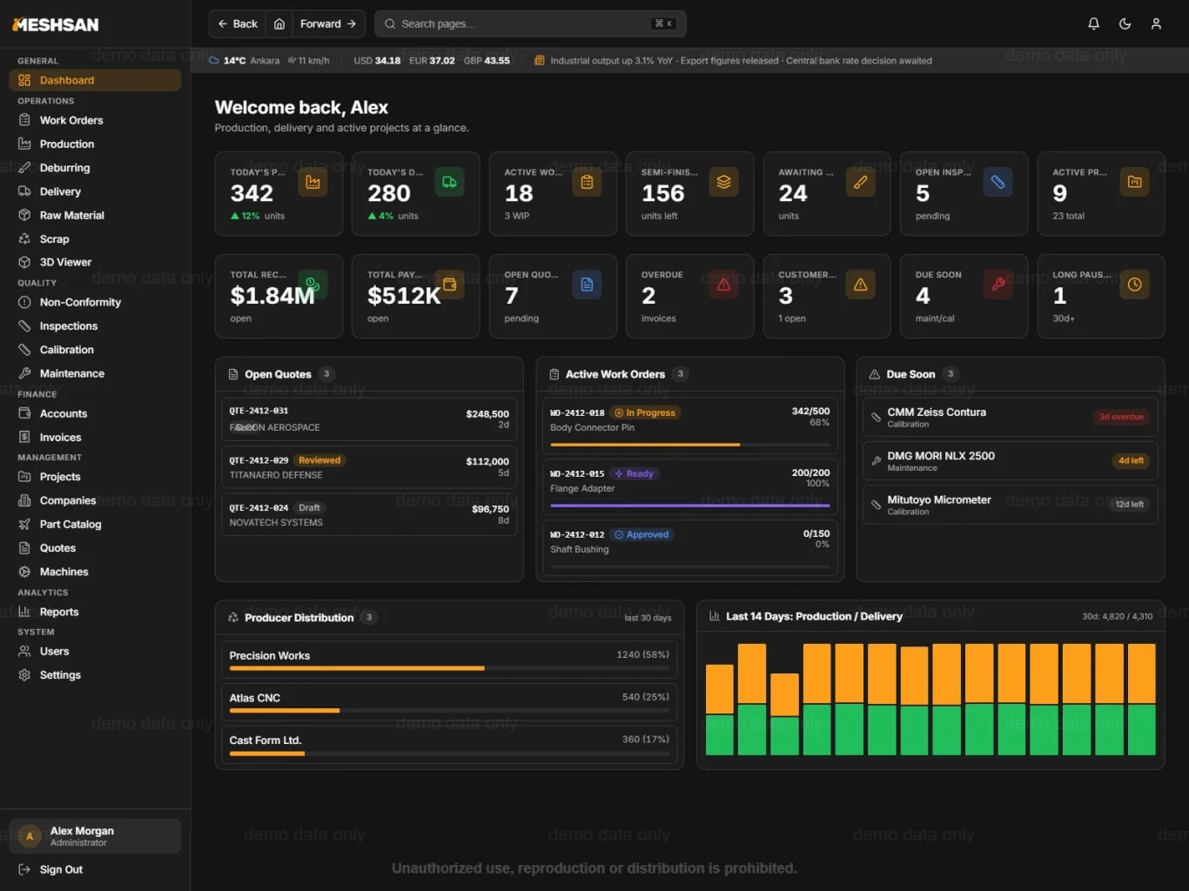Click the Settings cog icon

coord(24,675)
